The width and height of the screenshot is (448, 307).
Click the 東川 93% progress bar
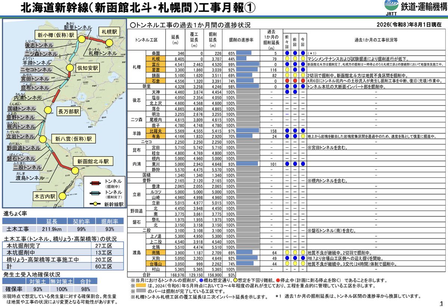(x=248, y=164)
